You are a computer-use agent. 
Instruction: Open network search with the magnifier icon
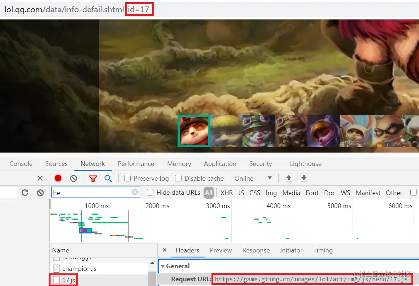pos(108,179)
